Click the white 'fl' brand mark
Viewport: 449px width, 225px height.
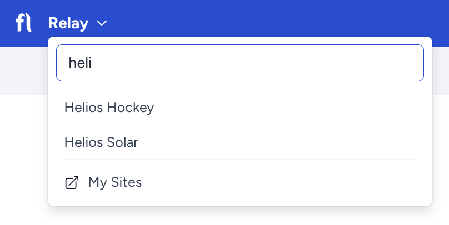coord(23,23)
